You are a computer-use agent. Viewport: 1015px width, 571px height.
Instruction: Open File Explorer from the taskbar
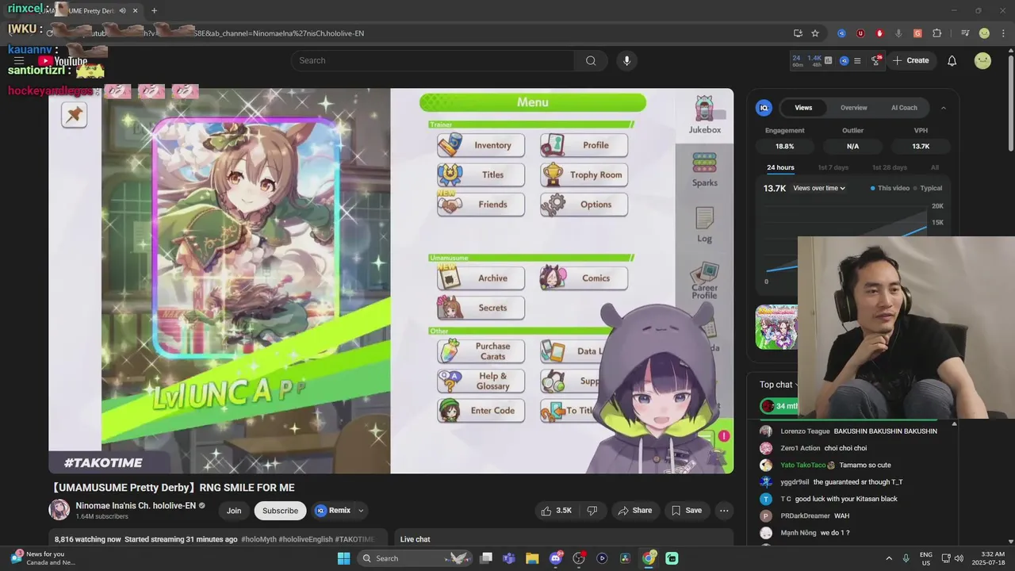(532, 558)
